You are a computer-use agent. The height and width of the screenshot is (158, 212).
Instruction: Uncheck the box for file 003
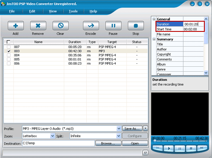[9, 51]
